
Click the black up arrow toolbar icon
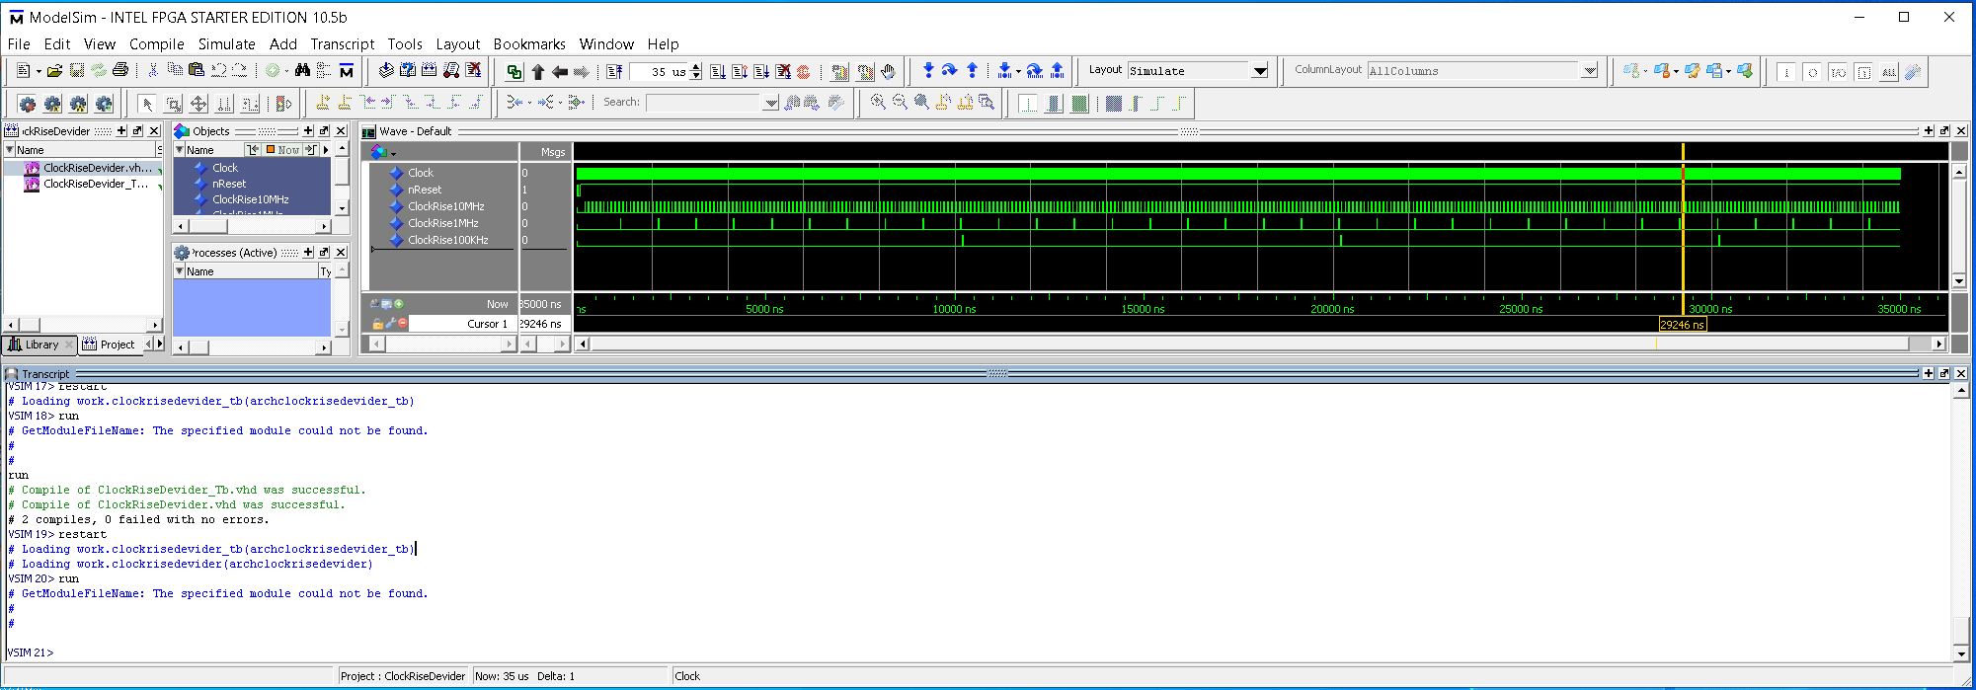point(537,71)
